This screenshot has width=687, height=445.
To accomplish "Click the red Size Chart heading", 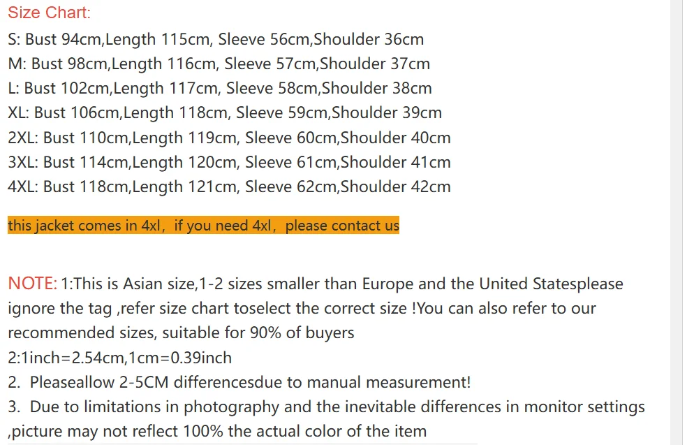I will [x=49, y=13].
